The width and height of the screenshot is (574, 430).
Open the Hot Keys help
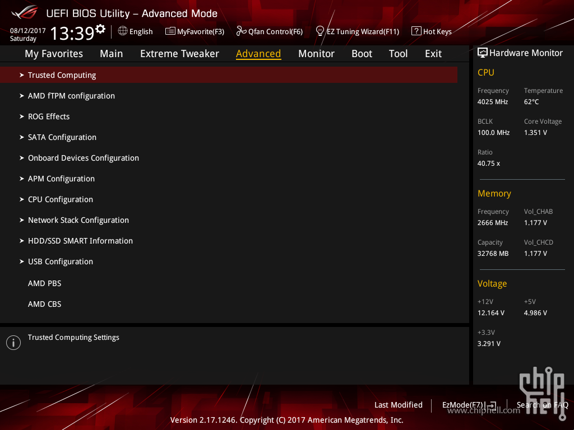432,31
